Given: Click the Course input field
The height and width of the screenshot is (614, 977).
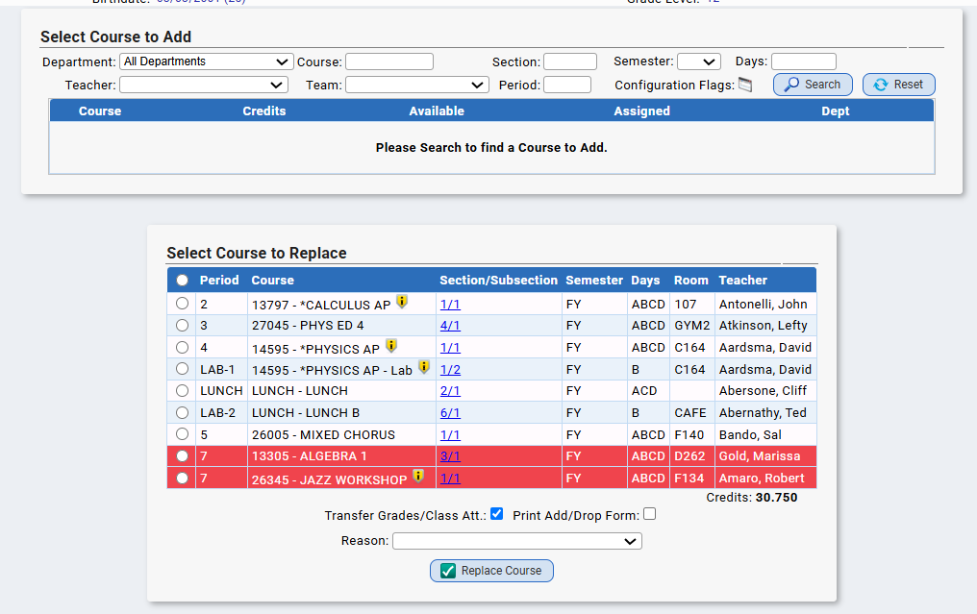Looking at the screenshot, I should 389,61.
